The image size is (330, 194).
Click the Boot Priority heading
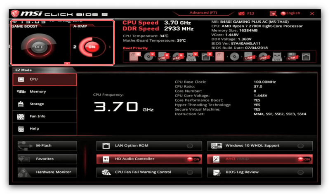(x=135, y=48)
